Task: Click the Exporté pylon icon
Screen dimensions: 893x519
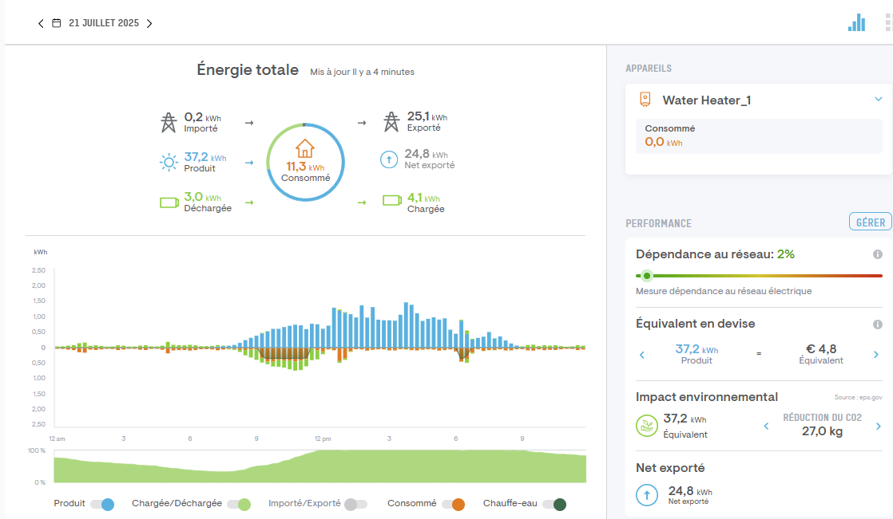Action: 391,122
